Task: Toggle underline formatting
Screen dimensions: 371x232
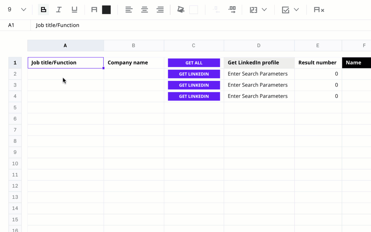Action: pos(74,10)
